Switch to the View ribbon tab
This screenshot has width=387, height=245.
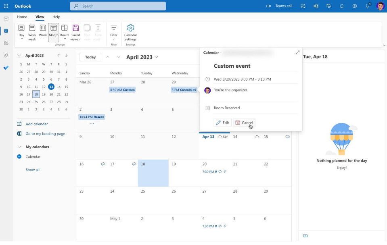(x=39, y=17)
